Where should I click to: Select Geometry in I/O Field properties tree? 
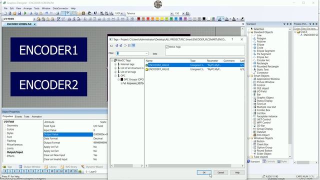coord(12,125)
